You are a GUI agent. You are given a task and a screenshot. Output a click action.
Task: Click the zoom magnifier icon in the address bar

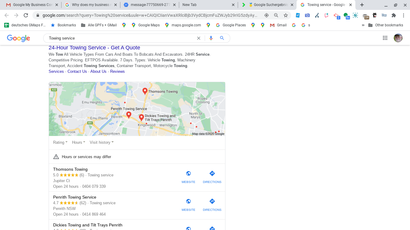click(276, 15)
